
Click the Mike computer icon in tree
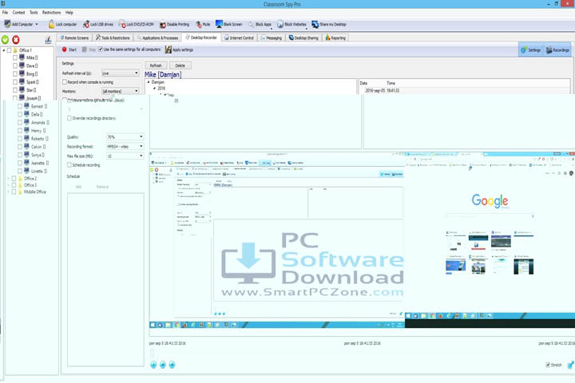22,57
